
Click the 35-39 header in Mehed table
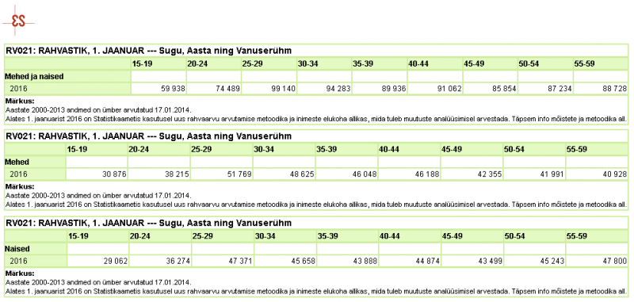coord(327,149)
